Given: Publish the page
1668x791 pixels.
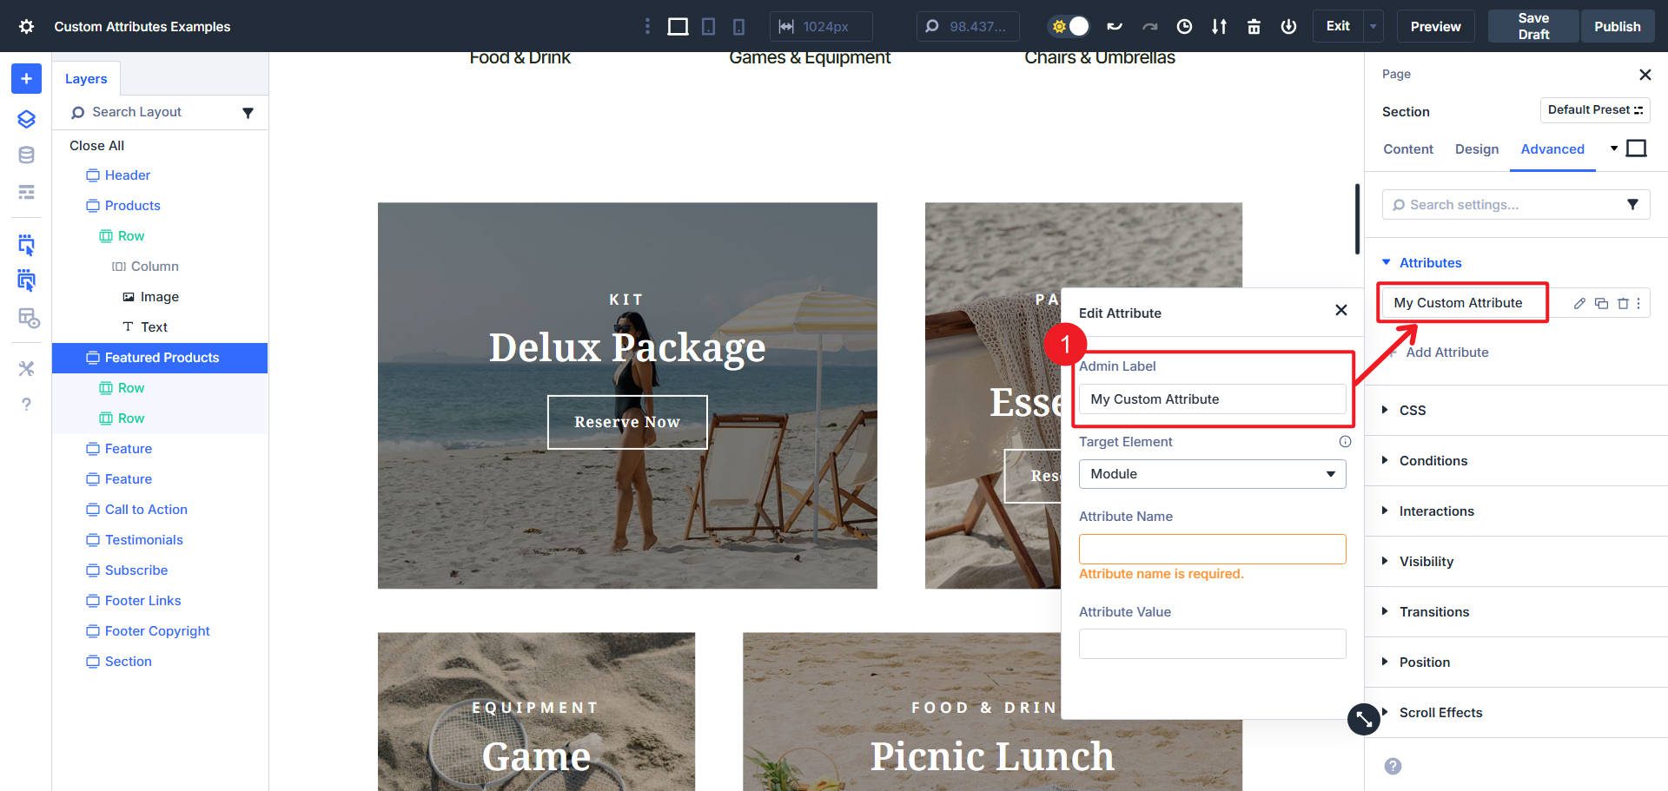Looking at the screenshot, I should [1617, 26].
